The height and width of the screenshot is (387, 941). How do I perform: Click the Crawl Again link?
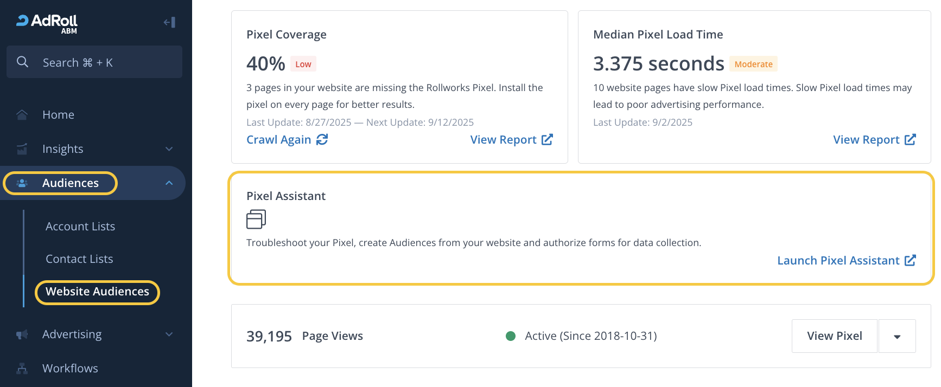pyautogui.click(x=279, y=140)
